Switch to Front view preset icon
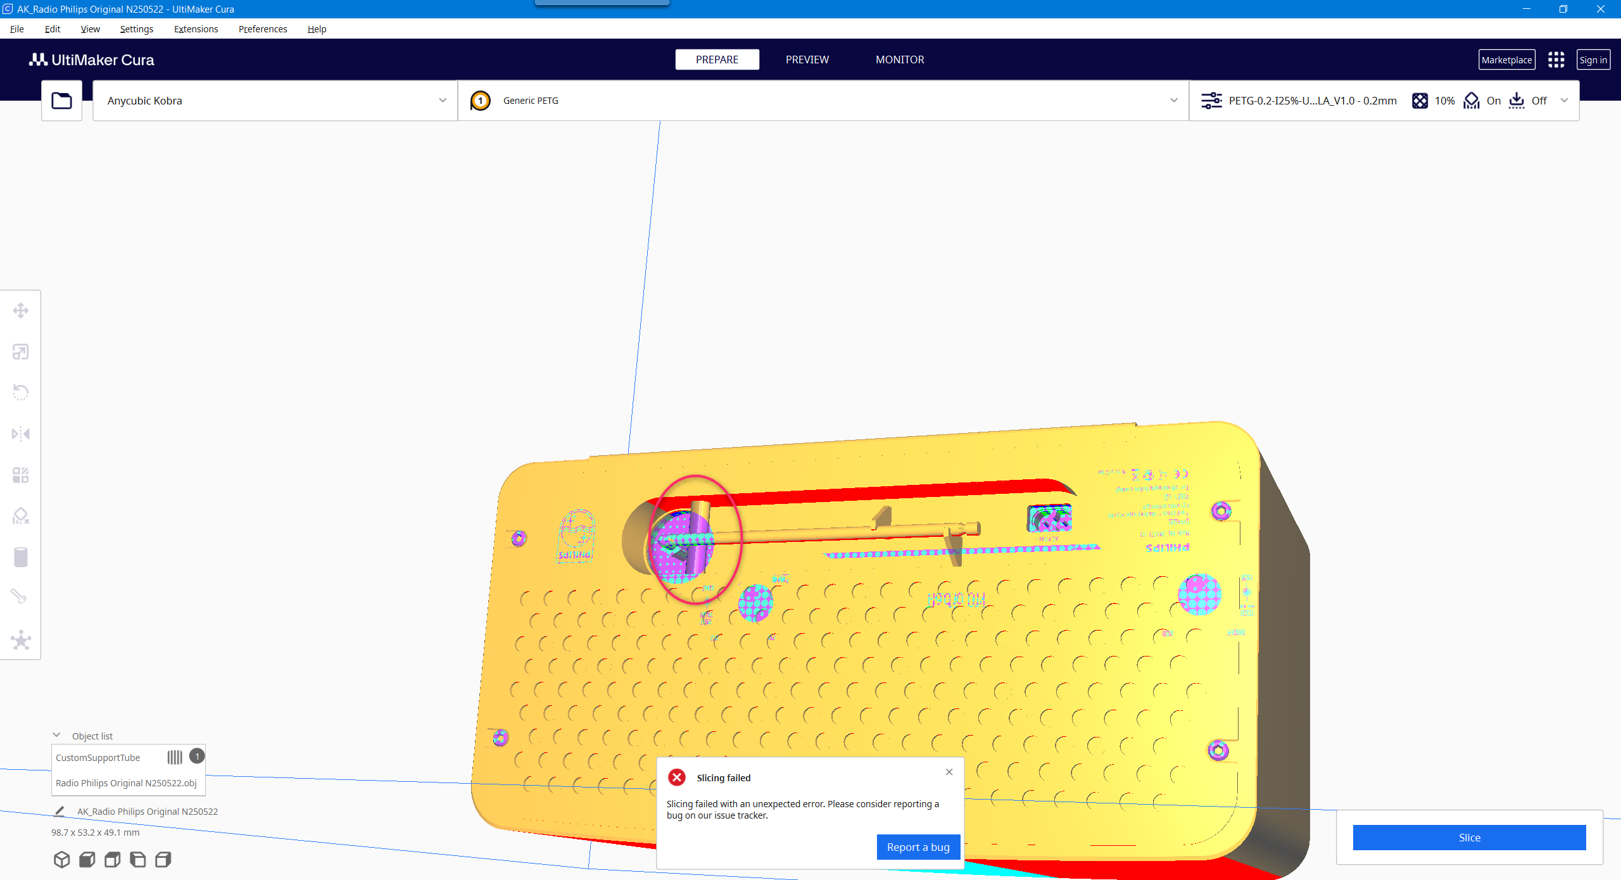The image size is (1621, 880). [87, 859]
